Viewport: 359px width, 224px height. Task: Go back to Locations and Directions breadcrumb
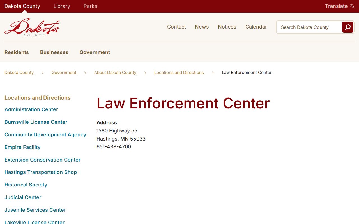pos(179,73)
